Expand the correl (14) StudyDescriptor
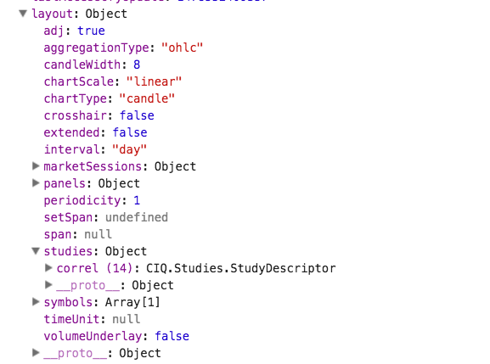490x364 pixels. (48, 268)
